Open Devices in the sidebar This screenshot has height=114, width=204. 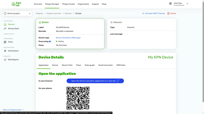[11, 24]
